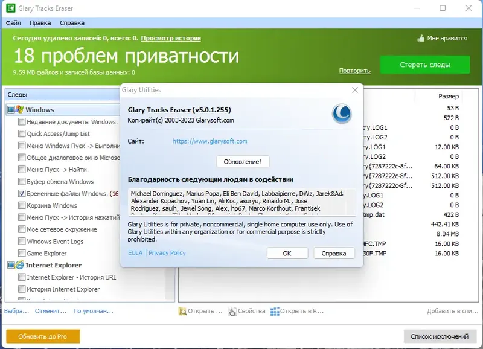Click Добавить в спи... link
This screenshot has height=349, width=483.
(452, 311)
